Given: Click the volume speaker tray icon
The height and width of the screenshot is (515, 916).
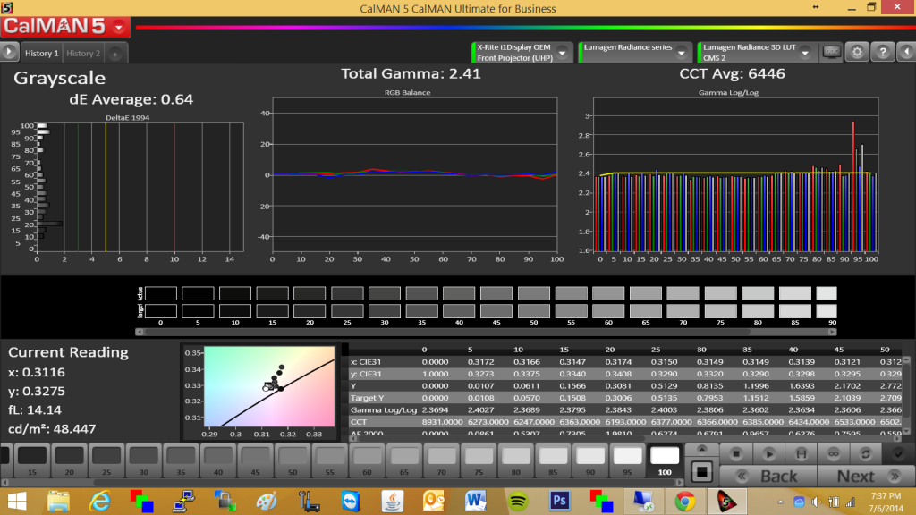Looking at the screenshot, I should (816, 502).
